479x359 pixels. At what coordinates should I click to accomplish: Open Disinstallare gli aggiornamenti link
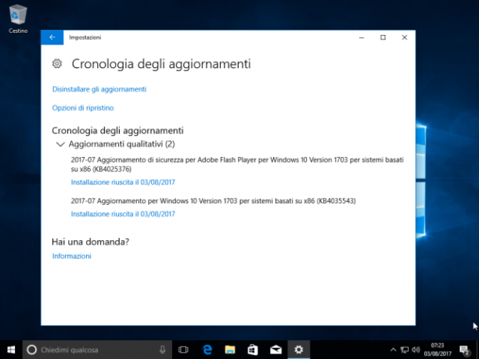tap(99, 89)
